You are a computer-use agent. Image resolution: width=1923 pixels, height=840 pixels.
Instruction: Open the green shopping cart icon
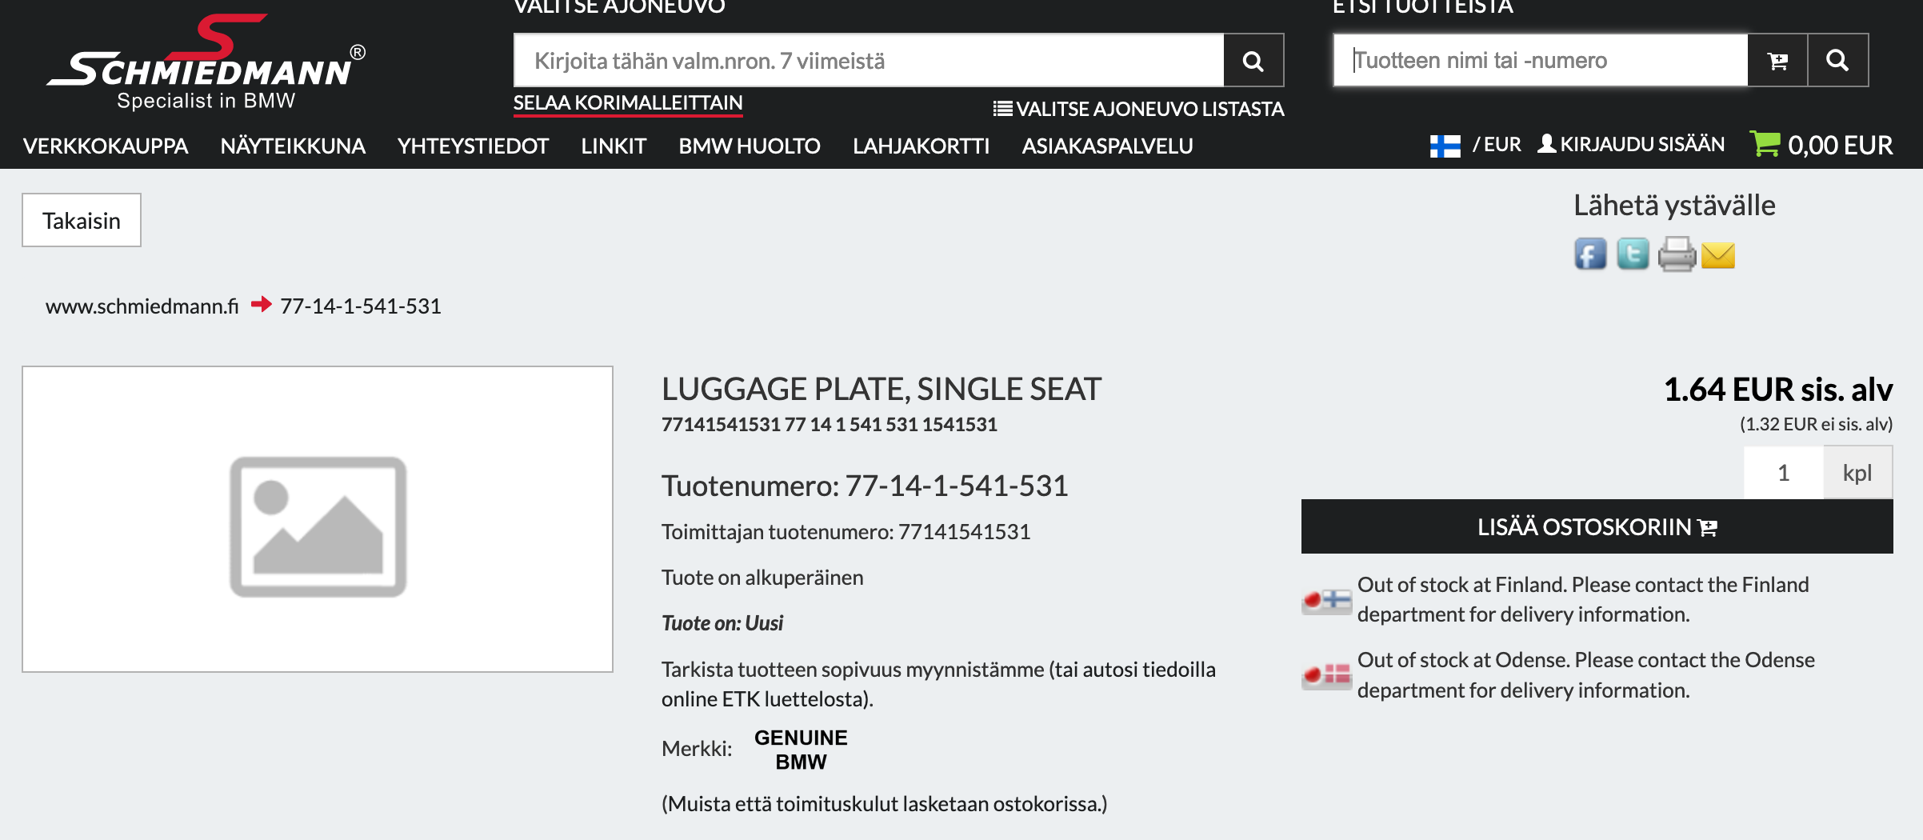click(1765, 144)
